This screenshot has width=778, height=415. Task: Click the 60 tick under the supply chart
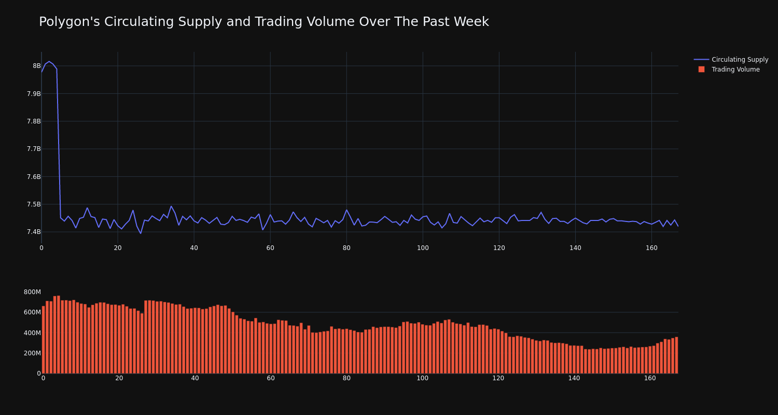pos(270,248)
